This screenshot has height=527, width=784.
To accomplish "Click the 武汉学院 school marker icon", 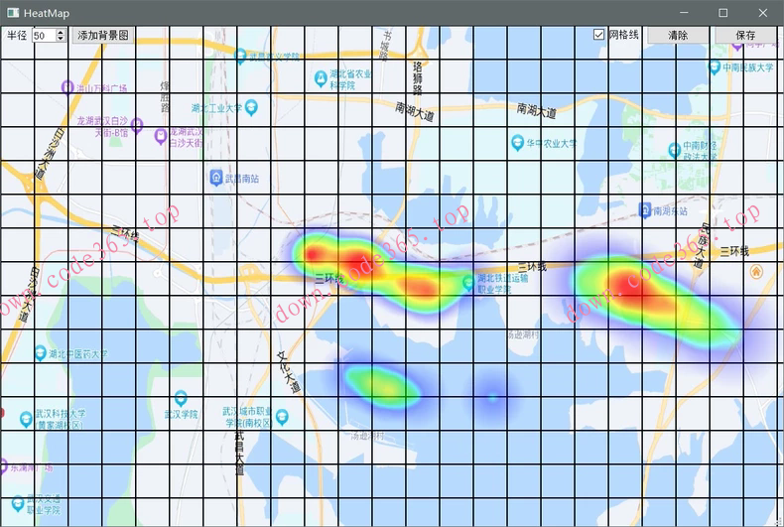I will [181, 399].
